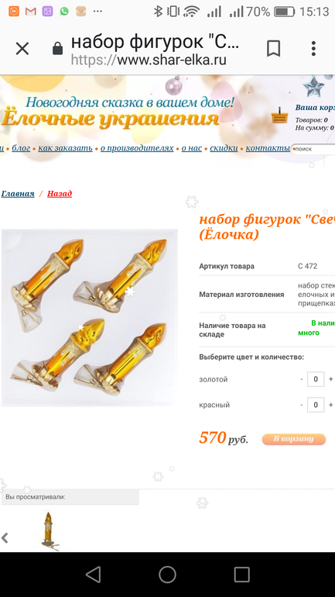Follow the red Назад breadcrumb link
The height and width of the screenshot is (597, 335).
[x=60, y=193]
